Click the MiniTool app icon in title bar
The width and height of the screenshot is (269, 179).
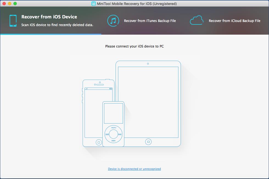(x=94, y=4)
